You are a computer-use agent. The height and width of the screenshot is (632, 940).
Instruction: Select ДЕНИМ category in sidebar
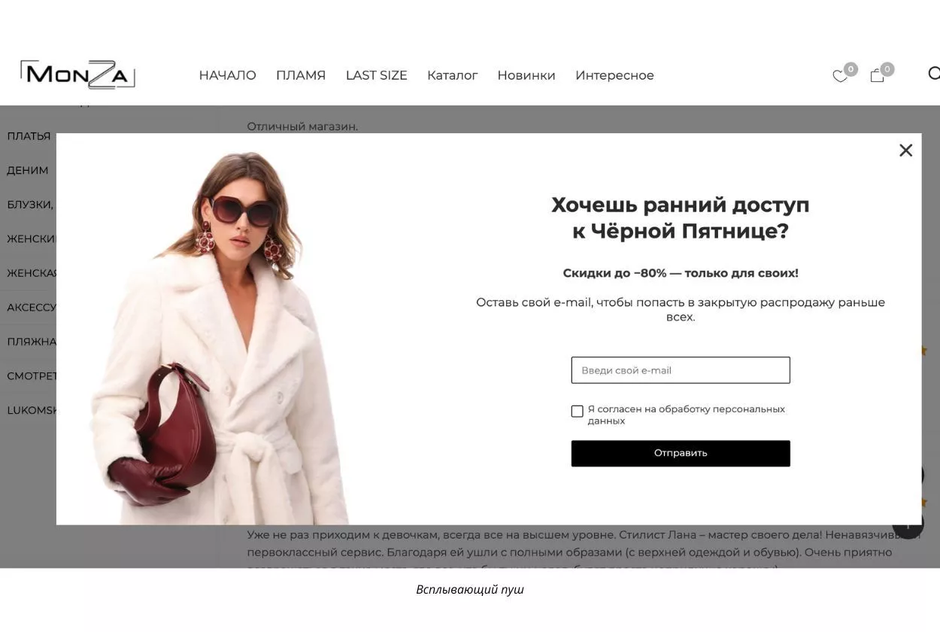(x=28, y=171)
